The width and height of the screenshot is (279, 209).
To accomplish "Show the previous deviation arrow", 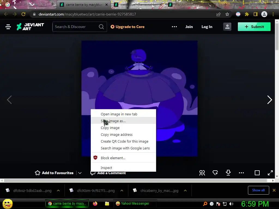I will coord(9,100).
